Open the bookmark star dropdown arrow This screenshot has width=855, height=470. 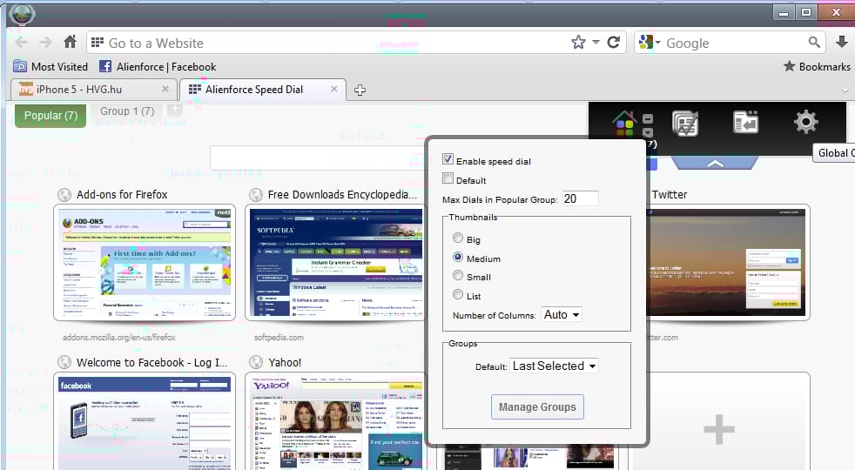pos(596,42)
